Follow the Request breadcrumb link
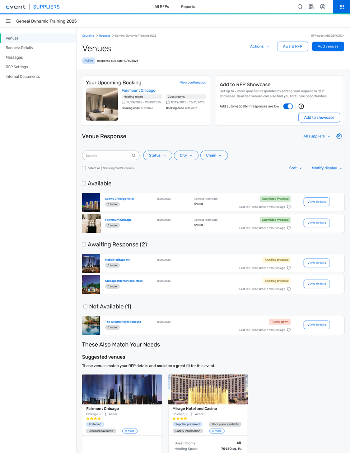 [104, 36]
